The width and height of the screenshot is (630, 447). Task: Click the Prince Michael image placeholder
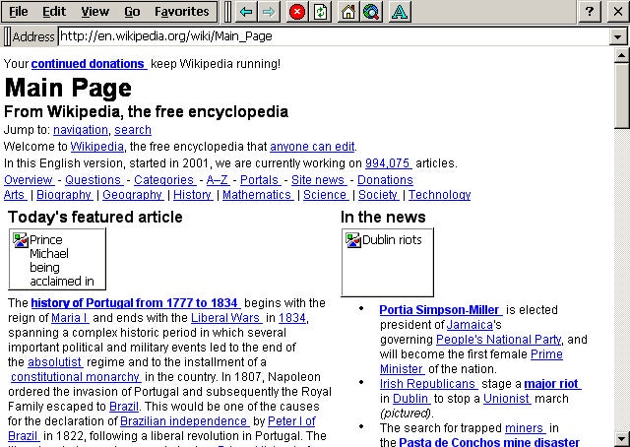[57, 259]
